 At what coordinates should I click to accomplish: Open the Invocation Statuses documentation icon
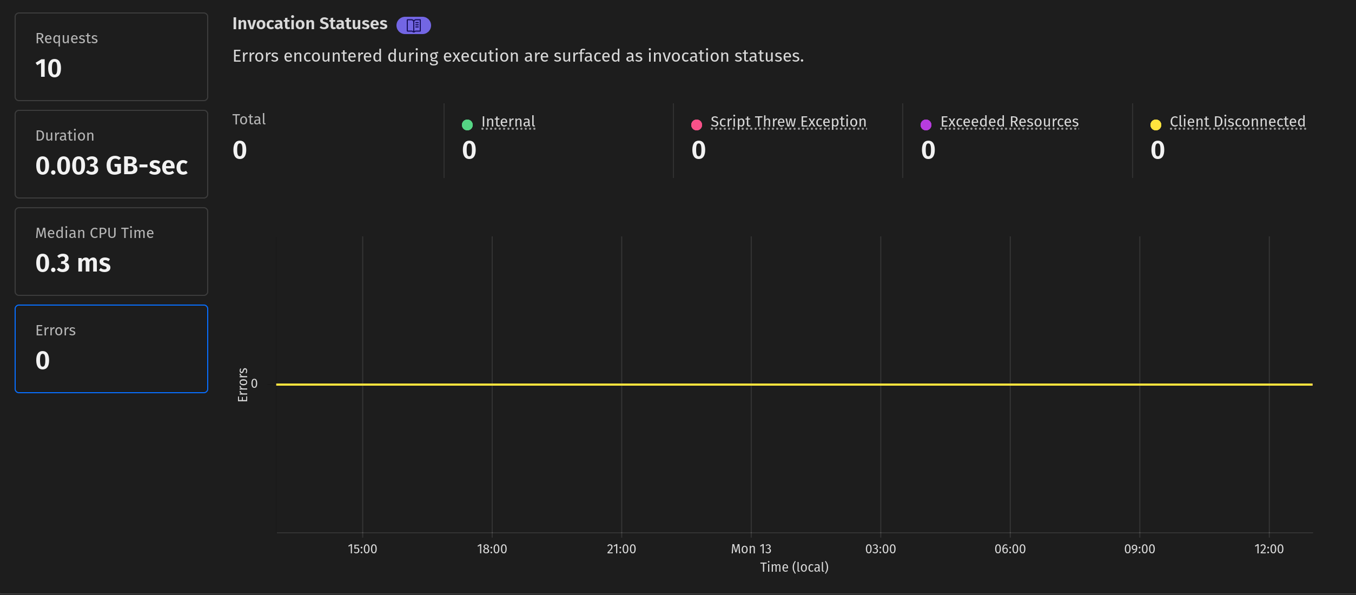[x=413, y=24]
